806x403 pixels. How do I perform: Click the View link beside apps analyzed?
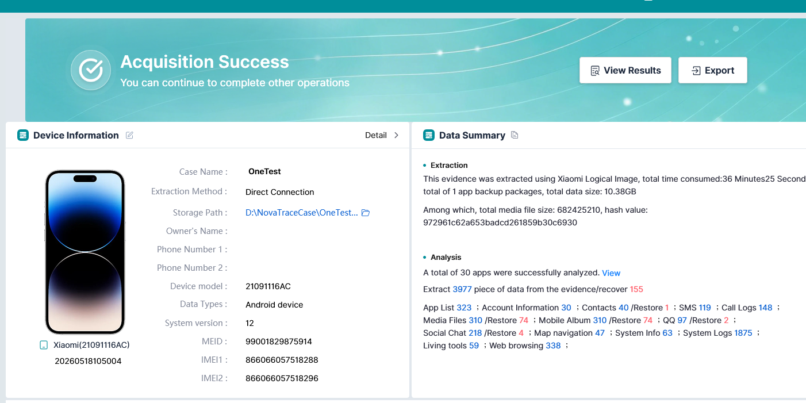(x=611, y=273)
